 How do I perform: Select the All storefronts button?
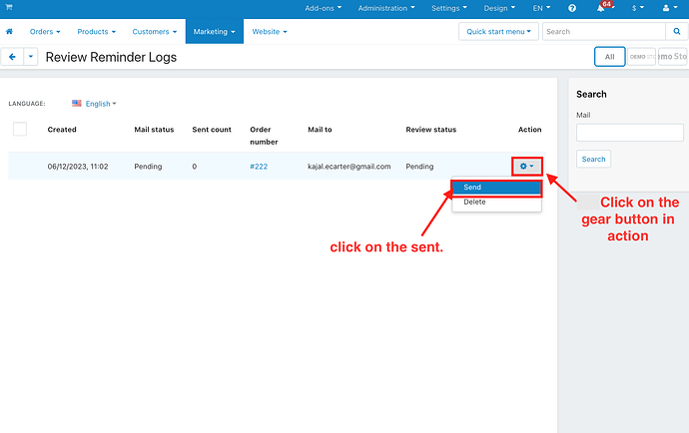609,57
